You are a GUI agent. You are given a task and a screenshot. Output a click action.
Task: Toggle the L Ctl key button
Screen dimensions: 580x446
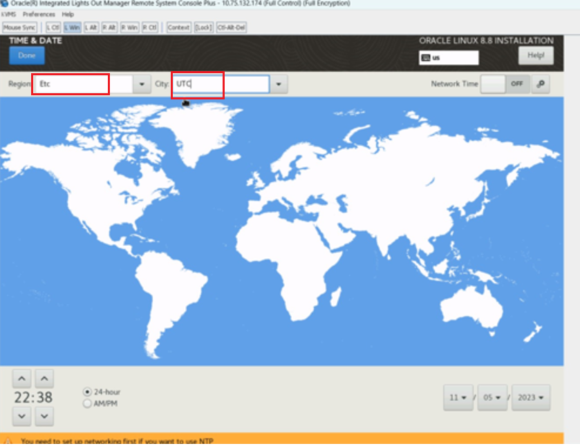tap(53, 28)
